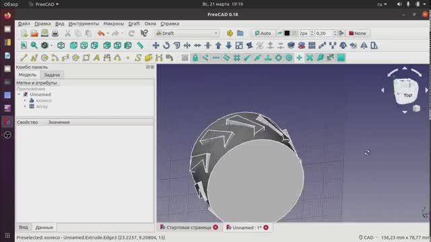Click the grey face color swatch

click(x=294, y=34)
